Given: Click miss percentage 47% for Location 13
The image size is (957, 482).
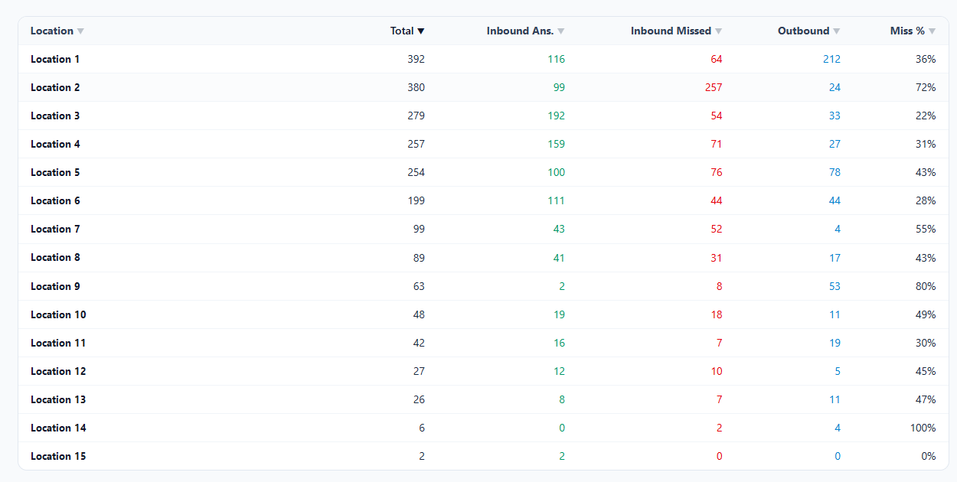Looking at the screenshot, I should point(926,399).
